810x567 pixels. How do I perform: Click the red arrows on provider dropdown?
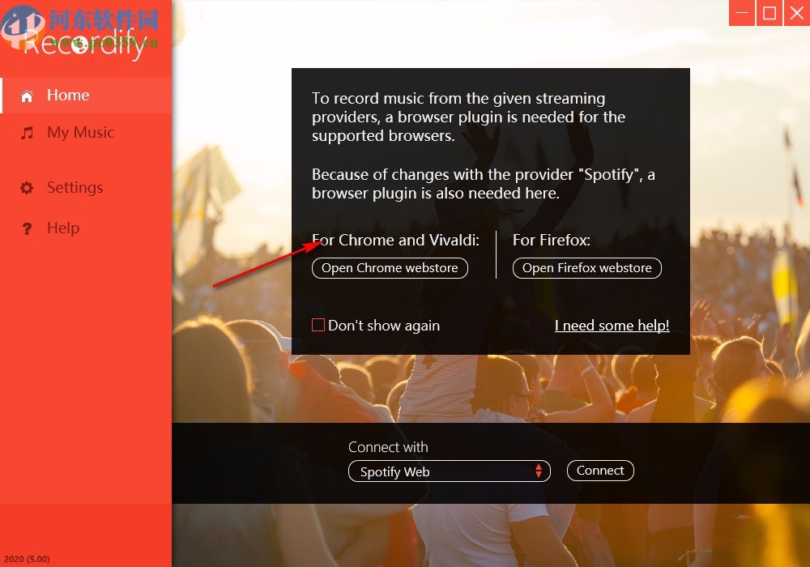(539, 471)
